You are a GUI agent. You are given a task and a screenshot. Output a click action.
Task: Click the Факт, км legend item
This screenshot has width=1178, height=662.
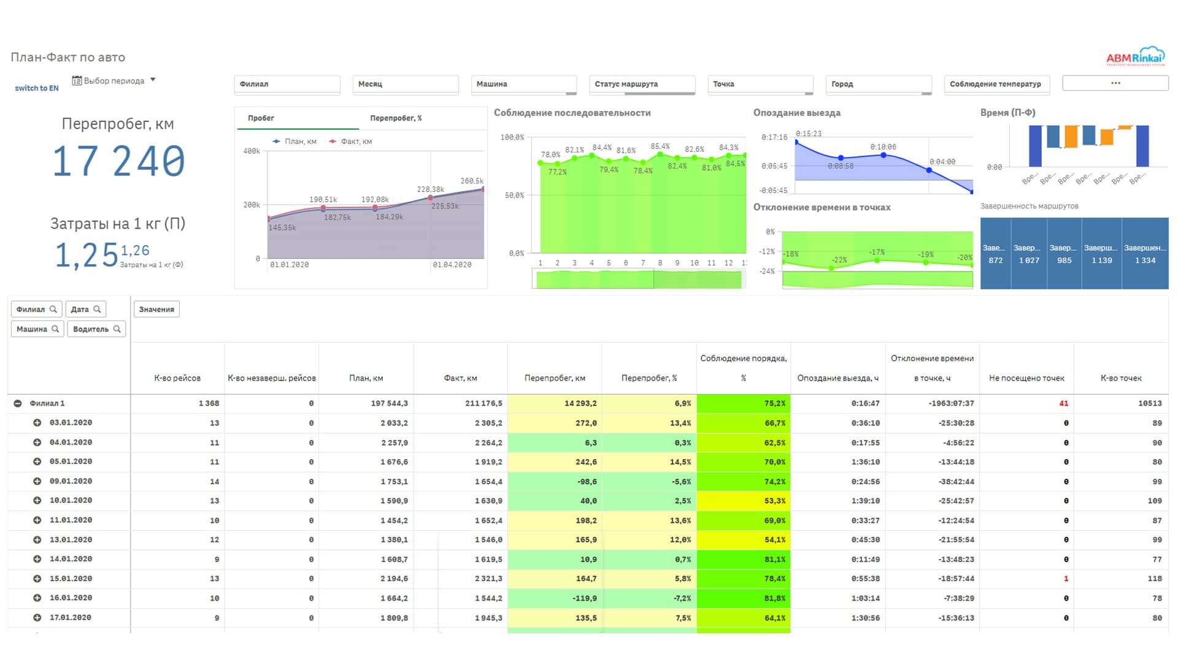pos(350,142)
